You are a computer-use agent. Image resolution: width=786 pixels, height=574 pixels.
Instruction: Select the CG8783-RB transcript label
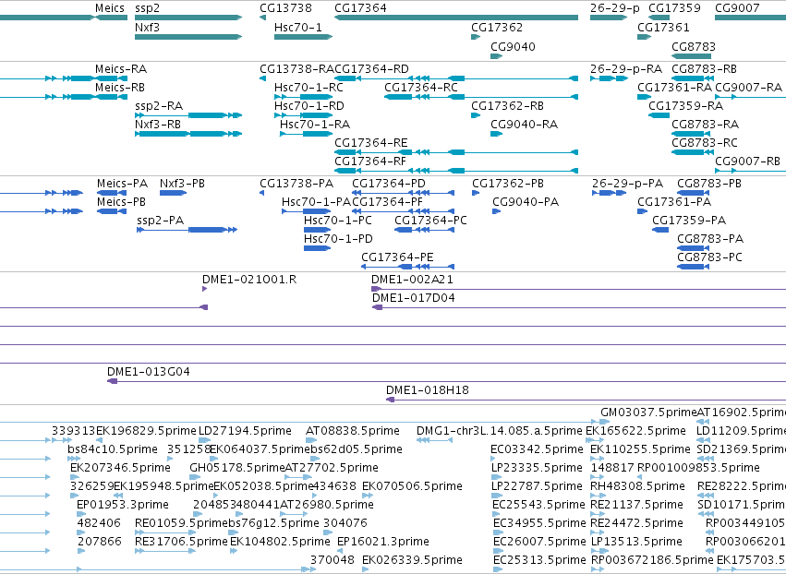705,68
